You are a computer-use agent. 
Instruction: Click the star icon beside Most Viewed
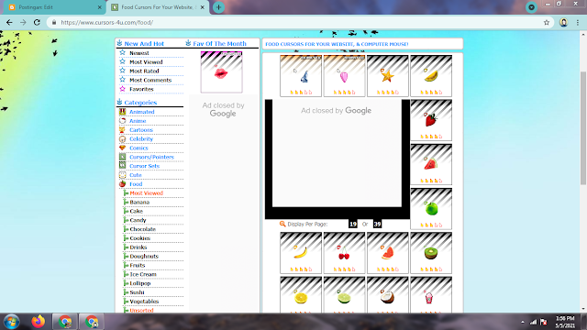(x=122, y=61)
